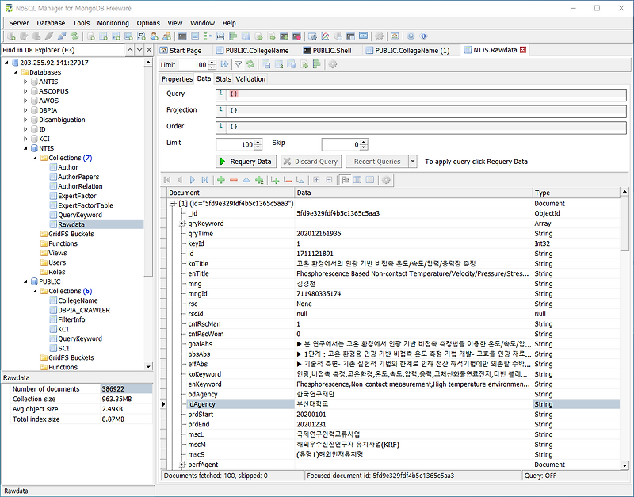Collapse the Collections (7) node under NTIS
634x497 pixels.
pos(36,157)
